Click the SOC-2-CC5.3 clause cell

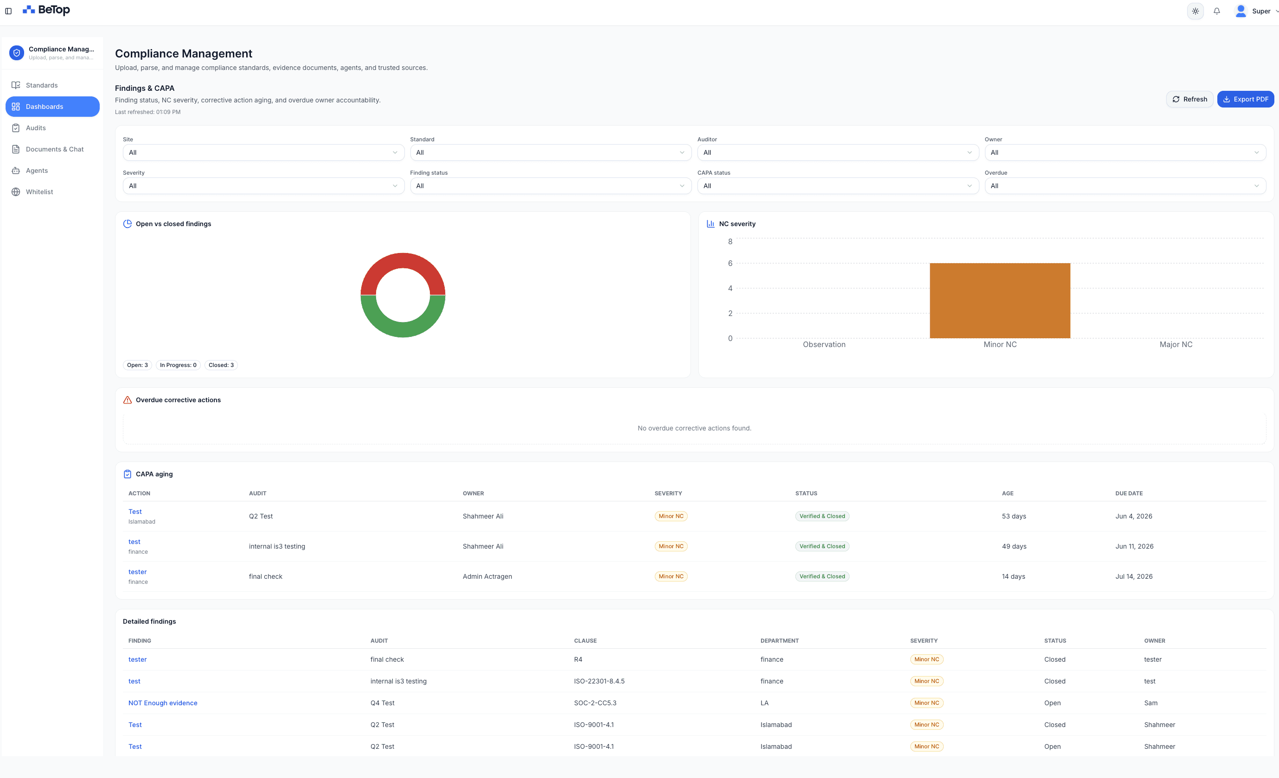coord(595,703)
